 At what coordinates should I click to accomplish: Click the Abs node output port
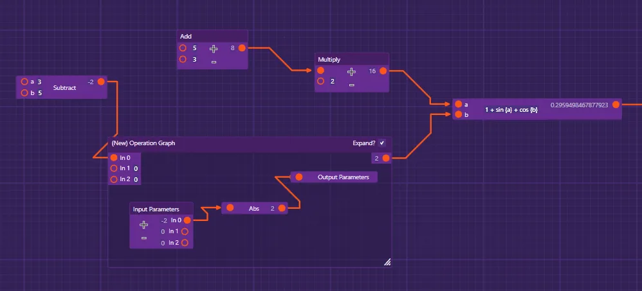[282, 208]
